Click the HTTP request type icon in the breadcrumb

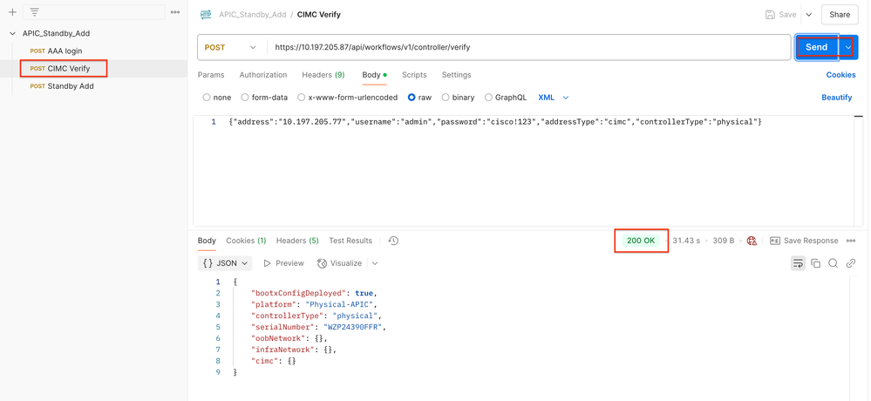(206, 15)
